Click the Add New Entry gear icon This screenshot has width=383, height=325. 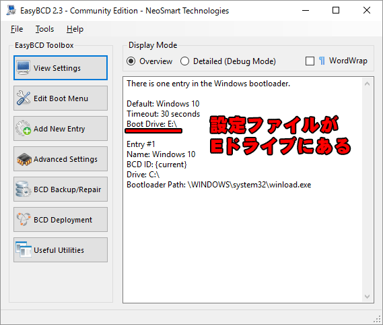24,128
